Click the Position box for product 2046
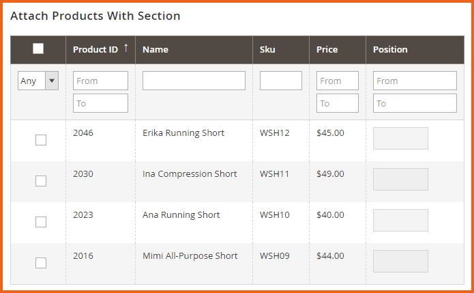Screen dimensions: 474x293 click(x=400, y=138)
